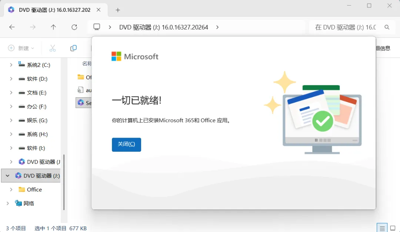Image resolution: width=400 pixels, height=232 pixels.
Task: Select the autorun file icon in list
Action: coord(80,90)
